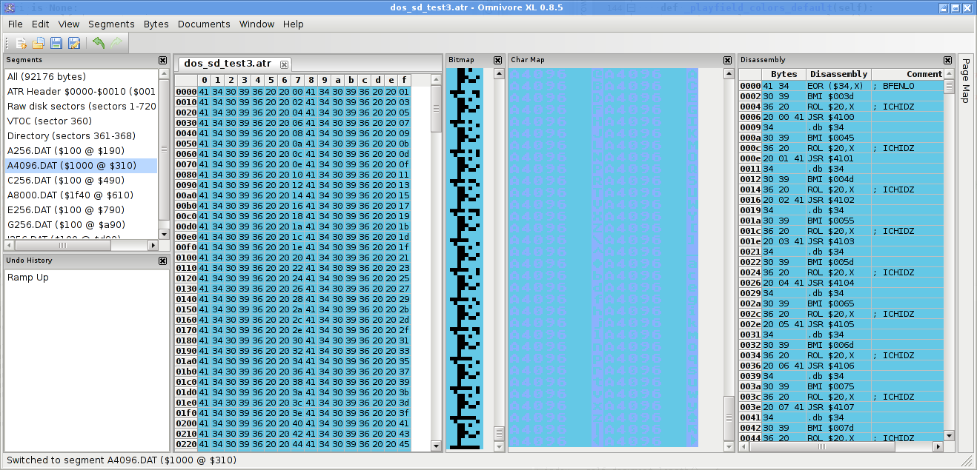The height and width of the screenshot is (470, 977).
Task: Click the Bitmap view image
Action: coord(464,258)
